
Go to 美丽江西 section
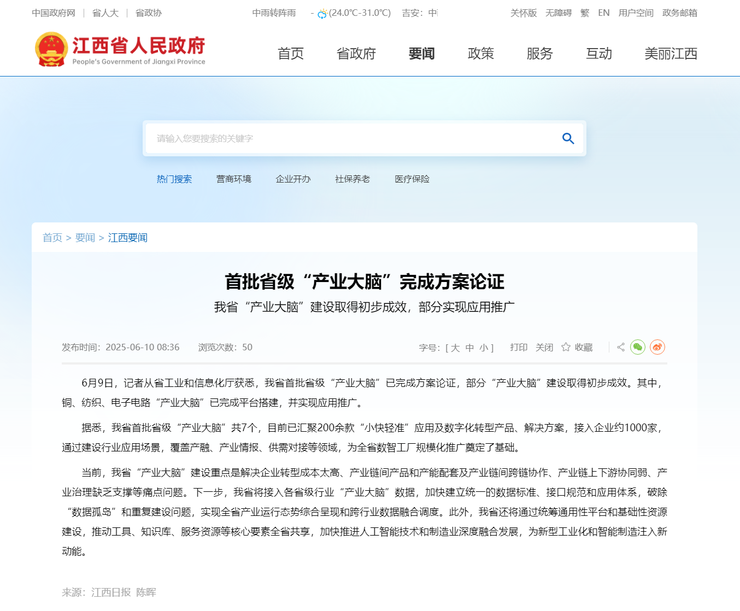671,54
